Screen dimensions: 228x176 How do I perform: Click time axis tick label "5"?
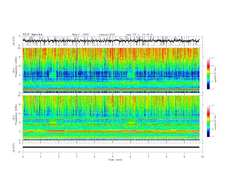click(x=113, y=157)
